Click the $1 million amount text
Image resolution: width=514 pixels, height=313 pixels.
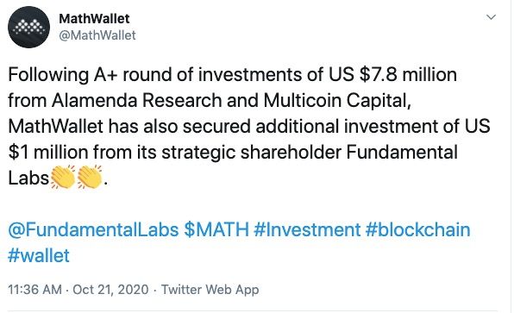pyautogui.click(x=48, y=153)
